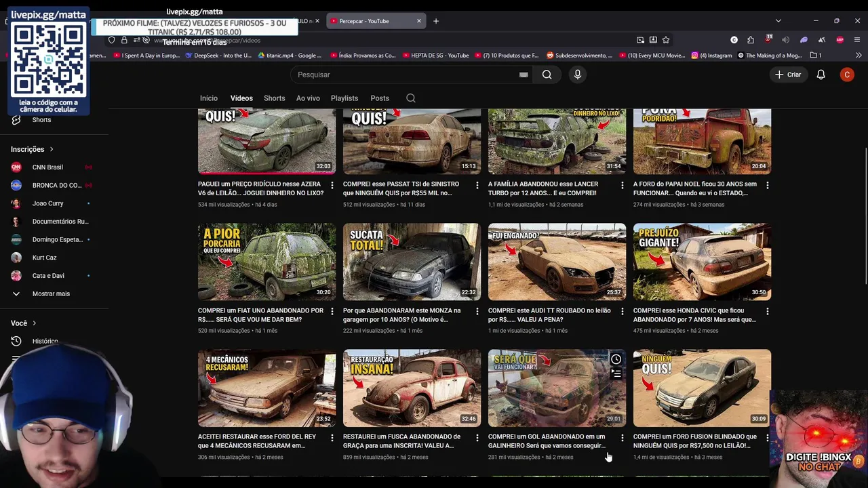Viewport: 868px width, 488px height.
Task: Click the Shorts icon in sidebar
Action: [16, 120]
